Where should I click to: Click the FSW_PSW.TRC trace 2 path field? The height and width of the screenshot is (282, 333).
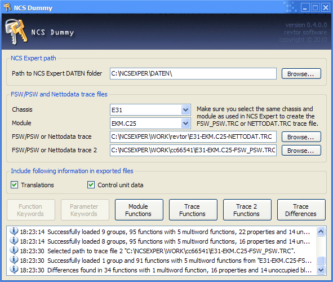tap(193, 150)
